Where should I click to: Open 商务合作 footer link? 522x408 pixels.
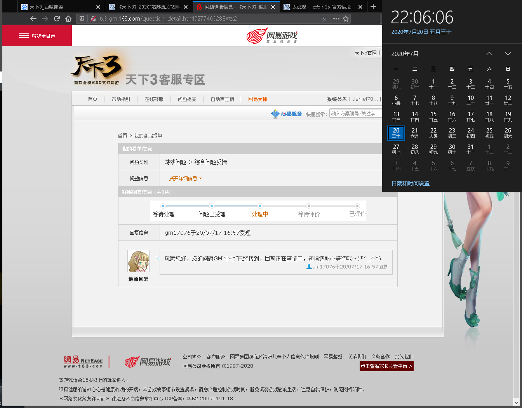pyautogui.click(x=380, y=357)
